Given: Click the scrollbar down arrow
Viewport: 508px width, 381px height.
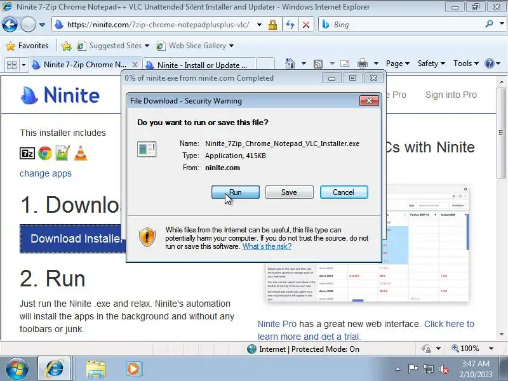Looking at the screenshot, I should [x=501, y=335].
